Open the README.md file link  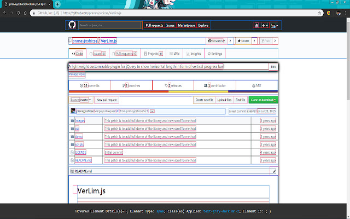[x=83, y=160]
